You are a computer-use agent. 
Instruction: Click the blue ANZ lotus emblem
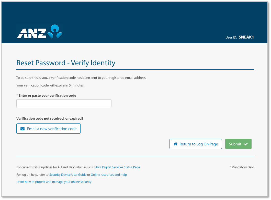(55, 32)
